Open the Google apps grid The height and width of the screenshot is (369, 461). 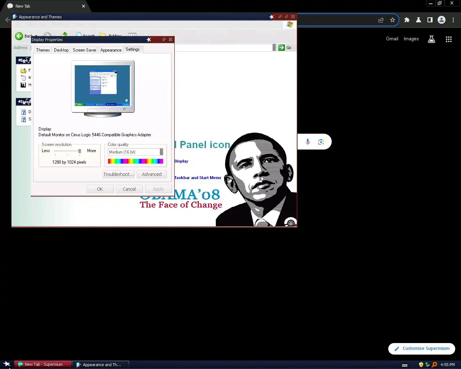pos(449,39)
